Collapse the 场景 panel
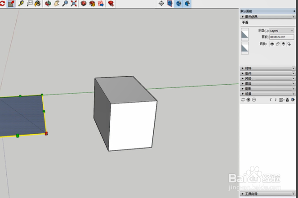Screen dimensions: 298x198 [243, 94]
